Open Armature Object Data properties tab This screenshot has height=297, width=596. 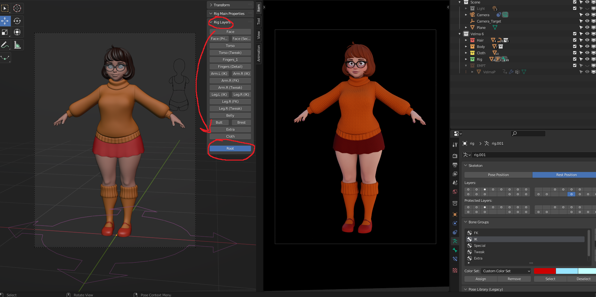455,241
